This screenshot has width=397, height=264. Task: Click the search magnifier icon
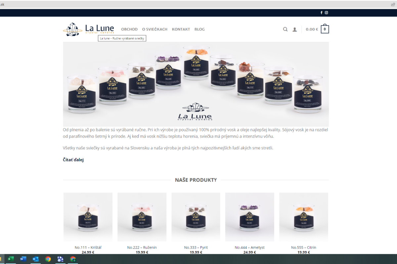pos(285,29)
